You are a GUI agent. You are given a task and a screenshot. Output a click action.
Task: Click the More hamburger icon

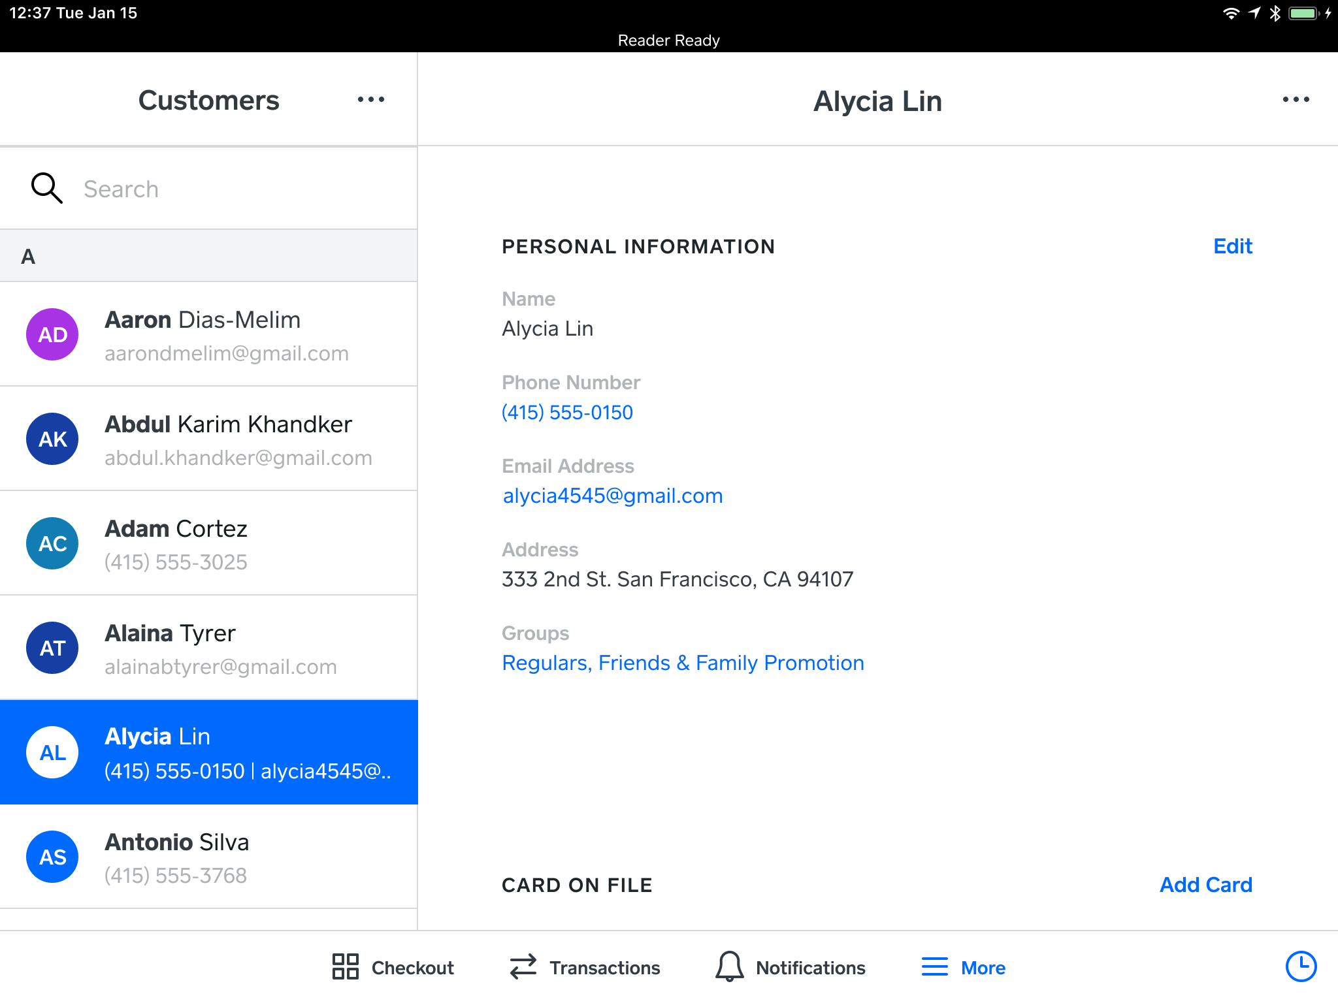coord(933,966)
